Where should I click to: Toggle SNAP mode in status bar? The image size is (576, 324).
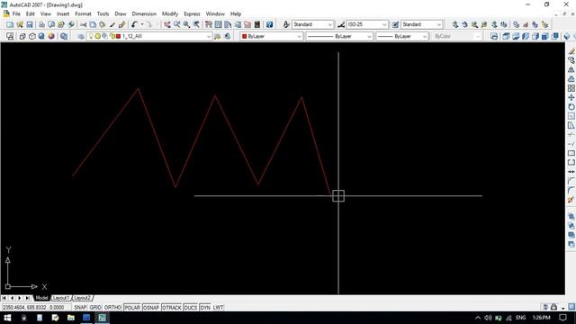[80, 308]
